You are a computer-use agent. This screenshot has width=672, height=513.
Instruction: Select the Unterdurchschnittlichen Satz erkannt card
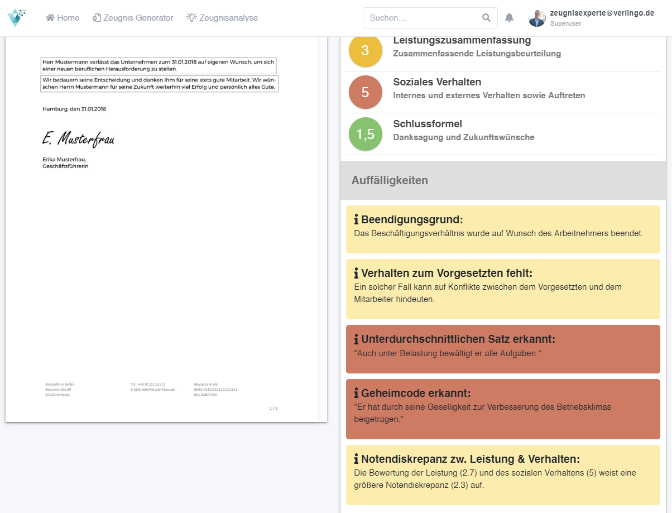point(503,349)
